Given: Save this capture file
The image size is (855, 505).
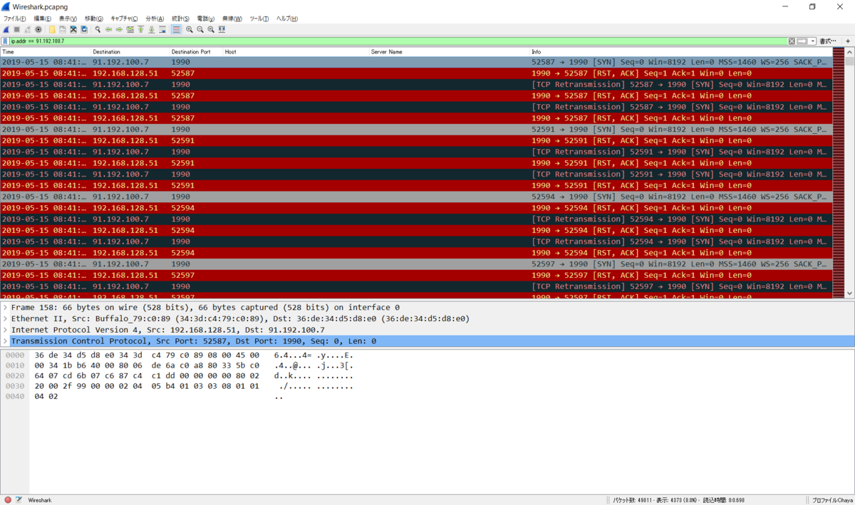Looking at the screenshot, I should tap(63, 29).
